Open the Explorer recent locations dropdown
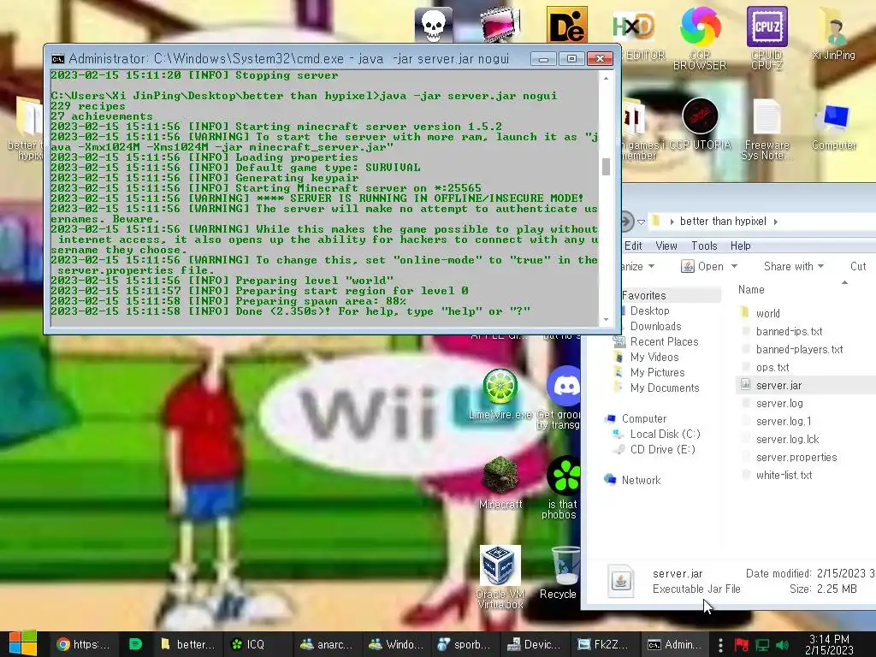The width and height of the screenshot is (876, 657). (642, 222)
